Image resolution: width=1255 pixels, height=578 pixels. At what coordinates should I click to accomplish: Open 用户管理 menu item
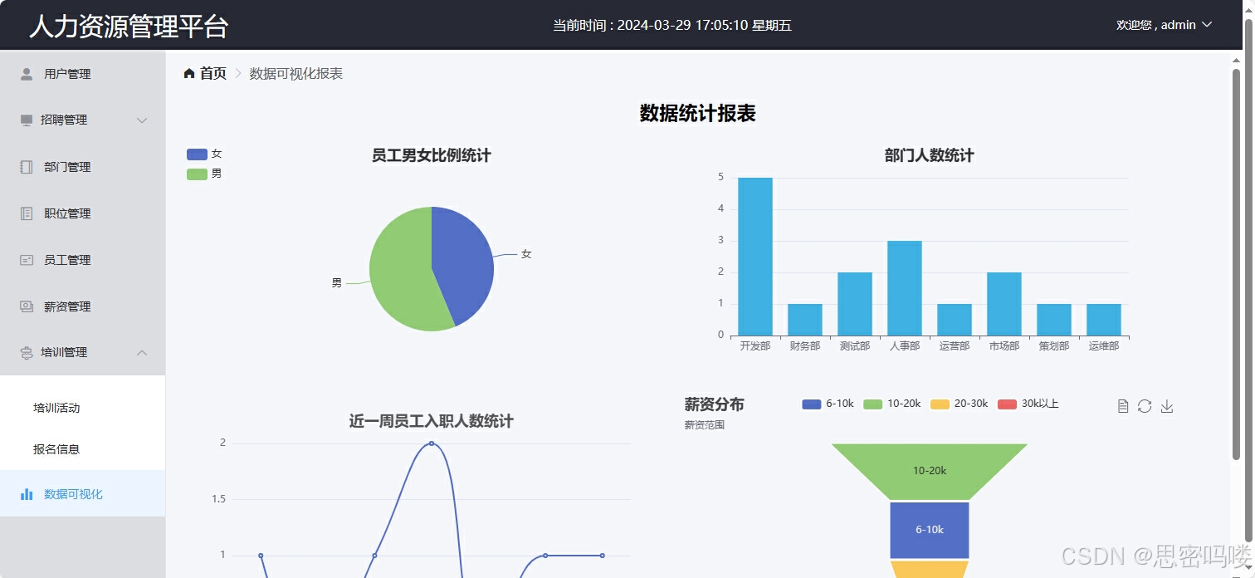[x=82, y=74]
